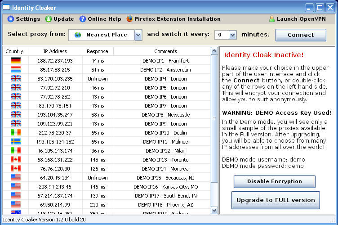The width and height of the screenshot is (338, 225).
Task: Click the Italian flag for Milan row
Action: [16, 150]
